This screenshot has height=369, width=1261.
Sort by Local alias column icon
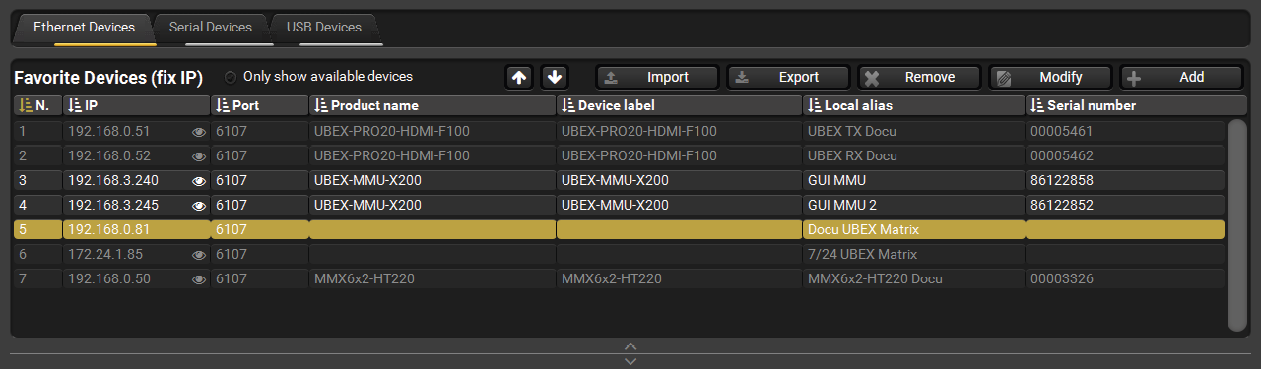814,105
